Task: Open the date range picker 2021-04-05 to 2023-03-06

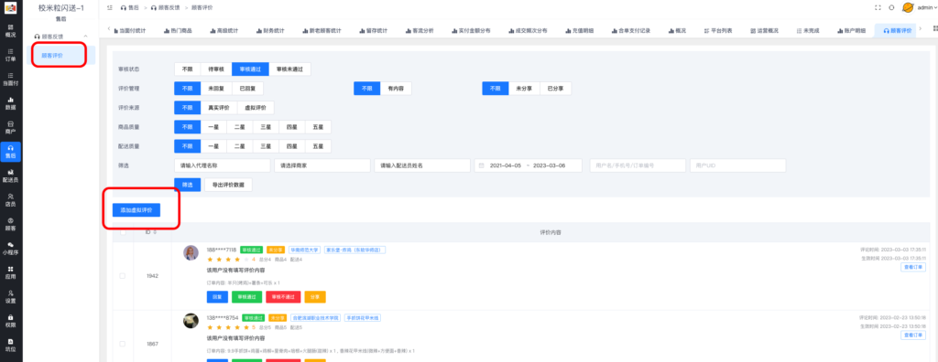Action: coord(528,165)
